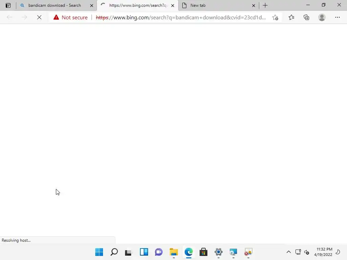Select the loading bing.com search tab
Screen dimensions: 347x260
pyautogui.click(x=137, y=5)
